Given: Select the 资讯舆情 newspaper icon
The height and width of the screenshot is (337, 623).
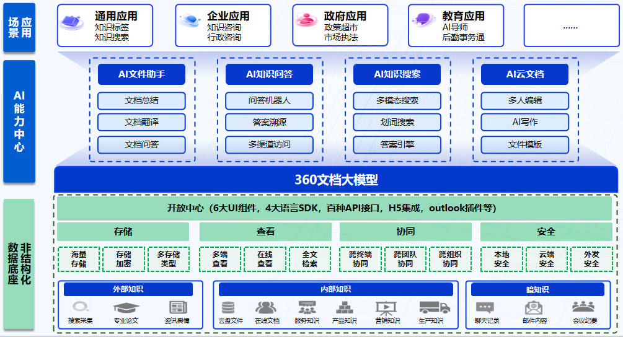Looking at the screenshot, I should tap(178, 307).
